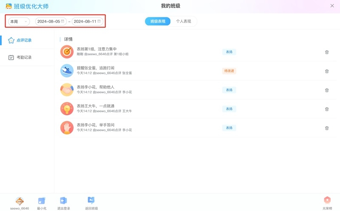This screenshot has height=211, width=340.
Task: Click the 表扬 tag on 举手答问 row
Action: coord(229,128)
